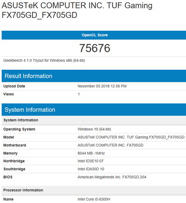Image resolution: width=186 pixels, height=203 pixels.
Task: Click the Intel ID3E10 07 value
Action: tap(90, 161)
